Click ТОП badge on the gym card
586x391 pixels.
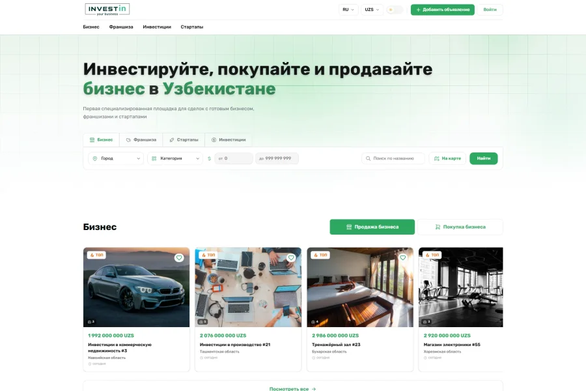click(x=432, y=255)
